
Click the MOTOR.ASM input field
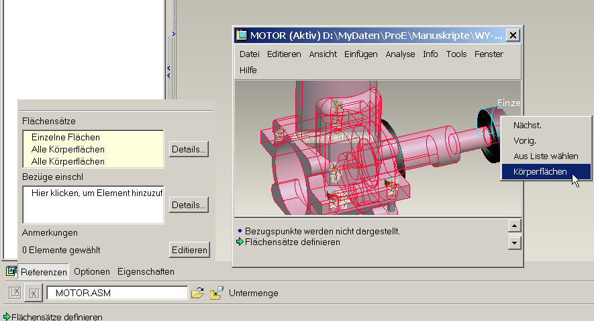click(x=117, y=293)
